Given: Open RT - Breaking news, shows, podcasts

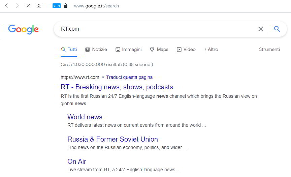Looking at the screenshot, I should [117, 87].
